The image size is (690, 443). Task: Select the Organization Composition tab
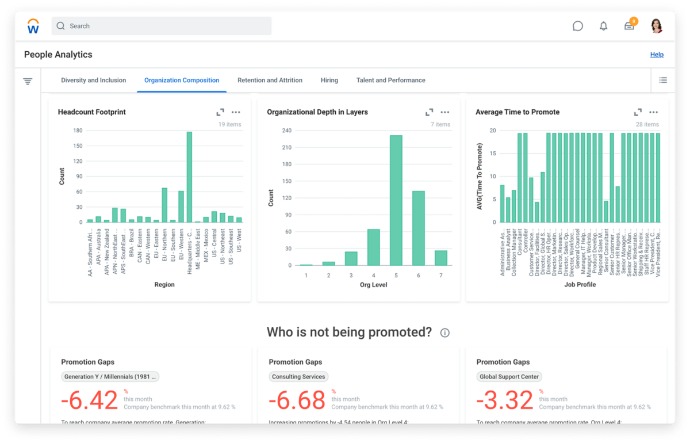(x=182, y=81)
